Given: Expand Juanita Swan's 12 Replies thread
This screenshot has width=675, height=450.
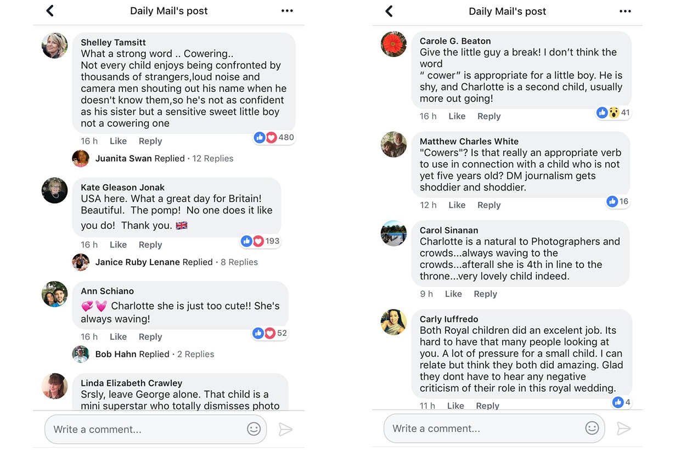Looking at the screenshot, I should click(x=213, y=157).
